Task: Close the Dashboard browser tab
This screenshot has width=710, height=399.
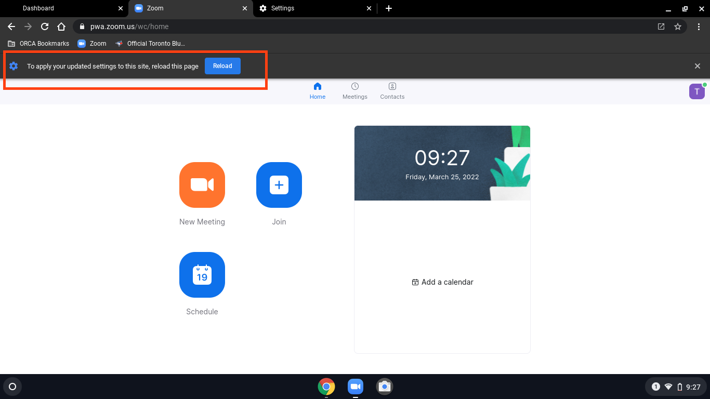Action: click(x=121, y=8)
